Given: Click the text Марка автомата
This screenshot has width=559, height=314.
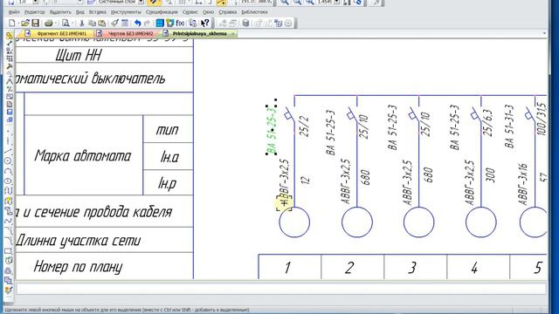Looking at the screenshot, I should pos(83,156).
